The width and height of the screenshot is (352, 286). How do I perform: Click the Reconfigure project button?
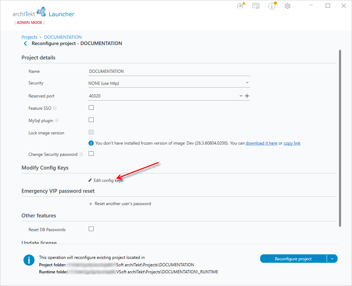(293, 259)
